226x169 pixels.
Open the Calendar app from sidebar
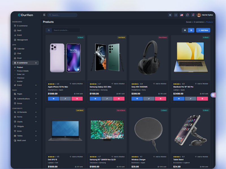(x=21, y=49)
